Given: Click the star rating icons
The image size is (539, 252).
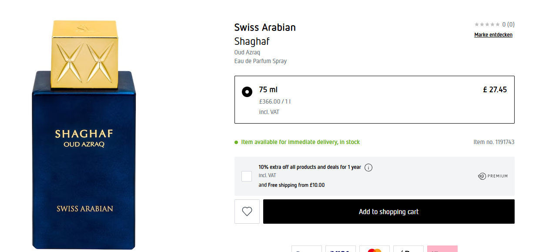Looking at the screenshot, I should (487, 24).
